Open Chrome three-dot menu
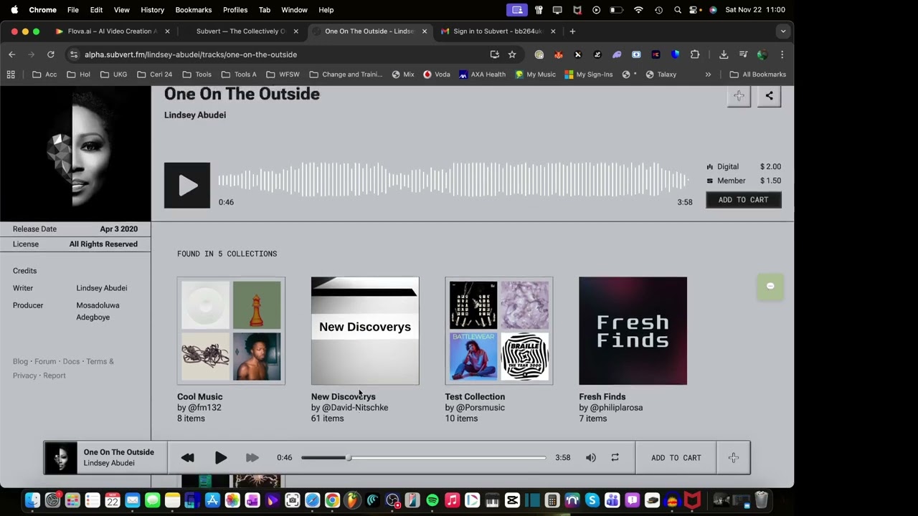 (782, 54)
